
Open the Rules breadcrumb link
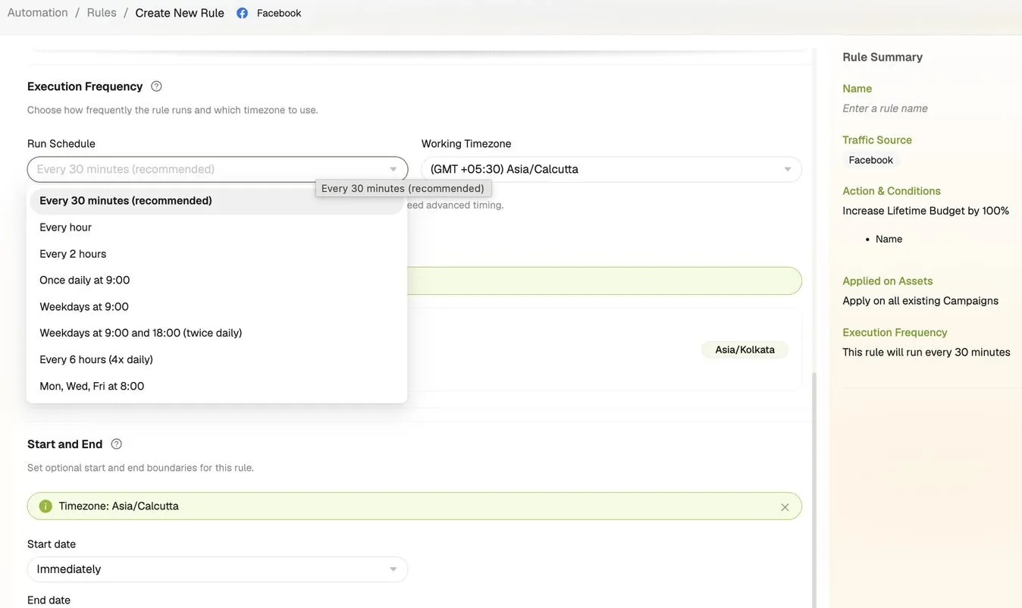click(102, 13)
